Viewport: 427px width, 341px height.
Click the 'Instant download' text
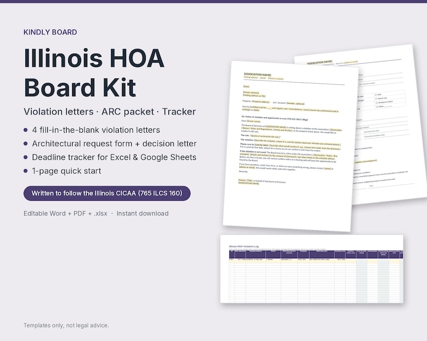coord(143,214)
